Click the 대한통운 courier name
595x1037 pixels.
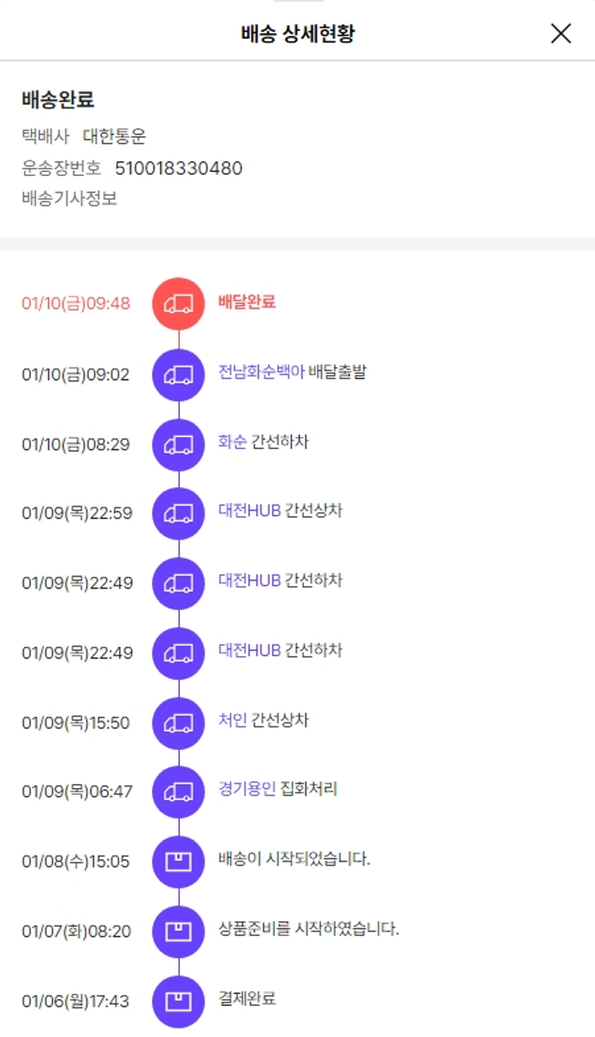click(x=114, y=136)
